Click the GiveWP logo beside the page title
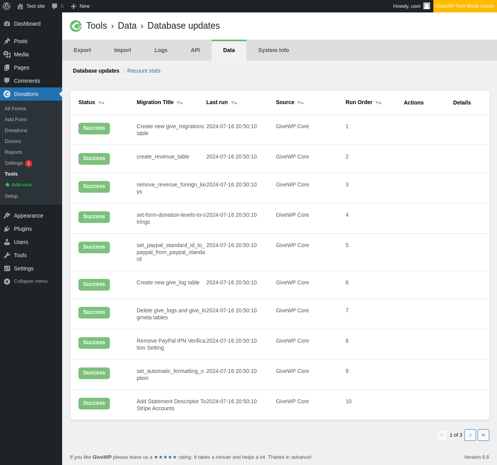Image resolution: width=497 pixels, height=465 pixels. coord(76,26)
